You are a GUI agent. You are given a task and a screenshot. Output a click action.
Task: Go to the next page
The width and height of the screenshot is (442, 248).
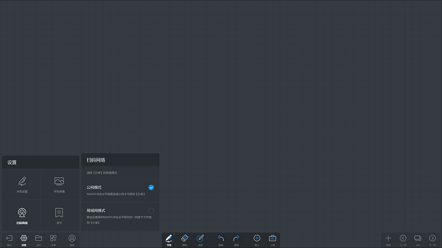[433, 239]
